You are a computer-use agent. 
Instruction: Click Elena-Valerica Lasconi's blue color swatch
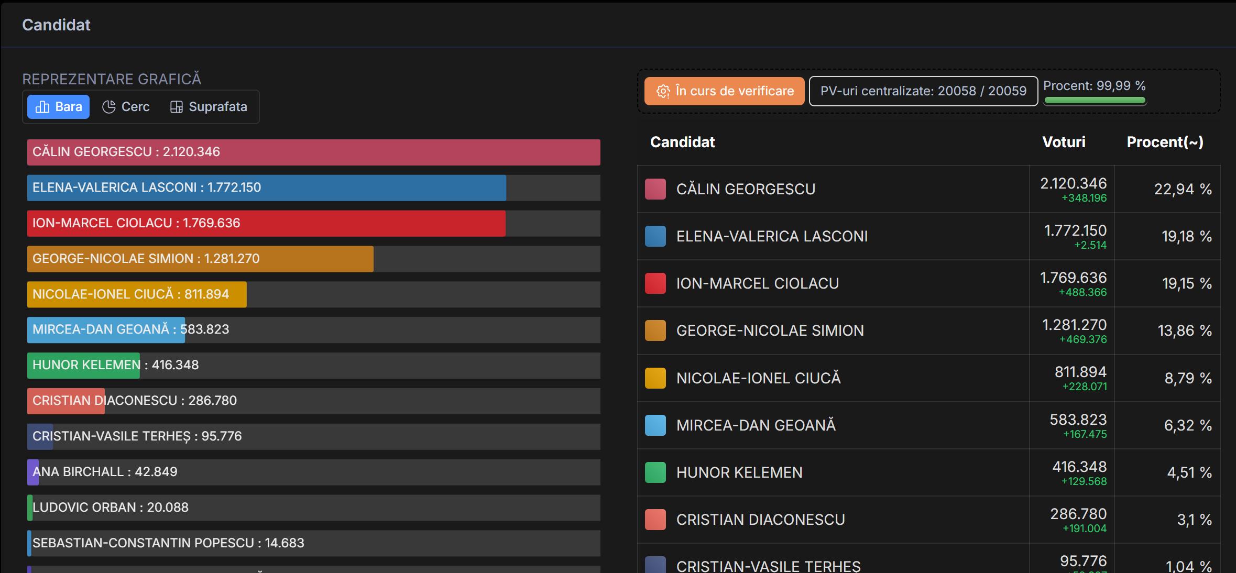655,236
